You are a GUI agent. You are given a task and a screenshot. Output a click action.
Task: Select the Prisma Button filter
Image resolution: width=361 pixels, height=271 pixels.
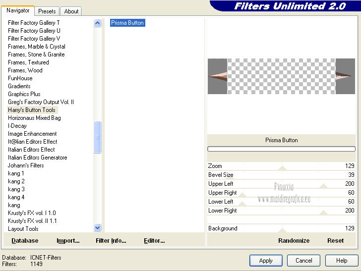click(x=127, y=23)
